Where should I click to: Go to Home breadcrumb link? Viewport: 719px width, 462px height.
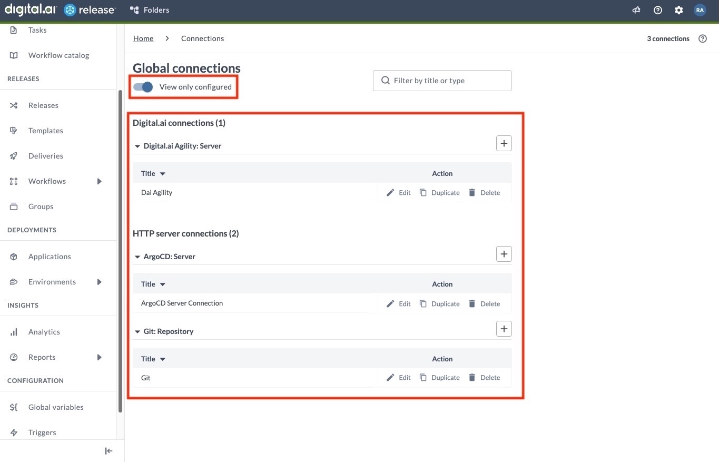tap(143, 38)
